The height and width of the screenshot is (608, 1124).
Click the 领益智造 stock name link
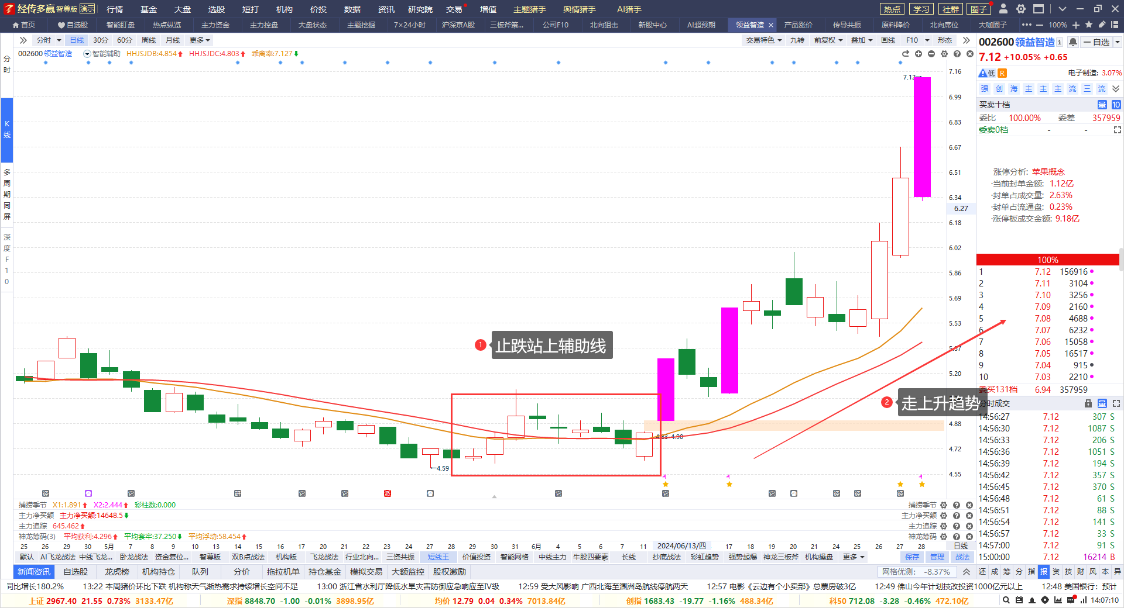coord(1034,42)
